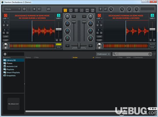This screenshot has height=117, width=158.
Task: Sort by Artist column header
Action: pyautogui.click(x=75, y=57)
